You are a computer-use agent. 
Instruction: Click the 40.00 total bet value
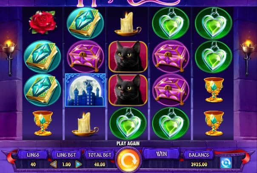tap(100, 164)
